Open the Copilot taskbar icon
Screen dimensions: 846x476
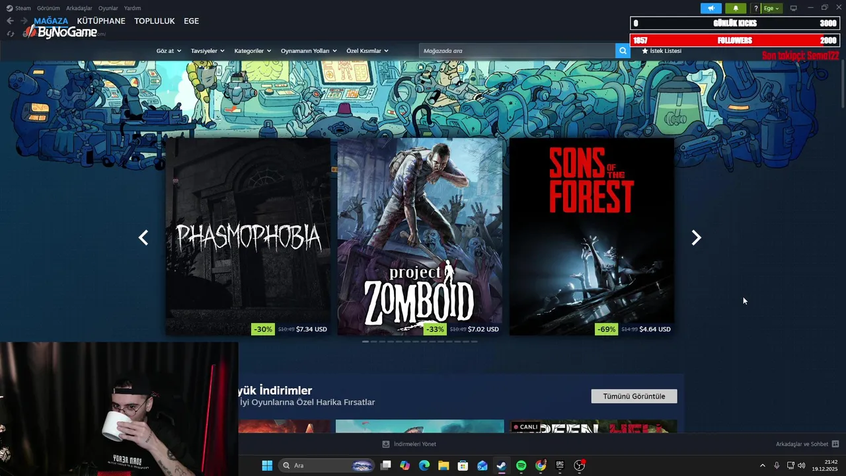(x=404, y=465)
